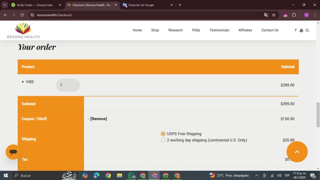The height and width of the screenshot is (180, 320).
Task: Close the Traductor de Google tab
Action: [x=171, y=5]
